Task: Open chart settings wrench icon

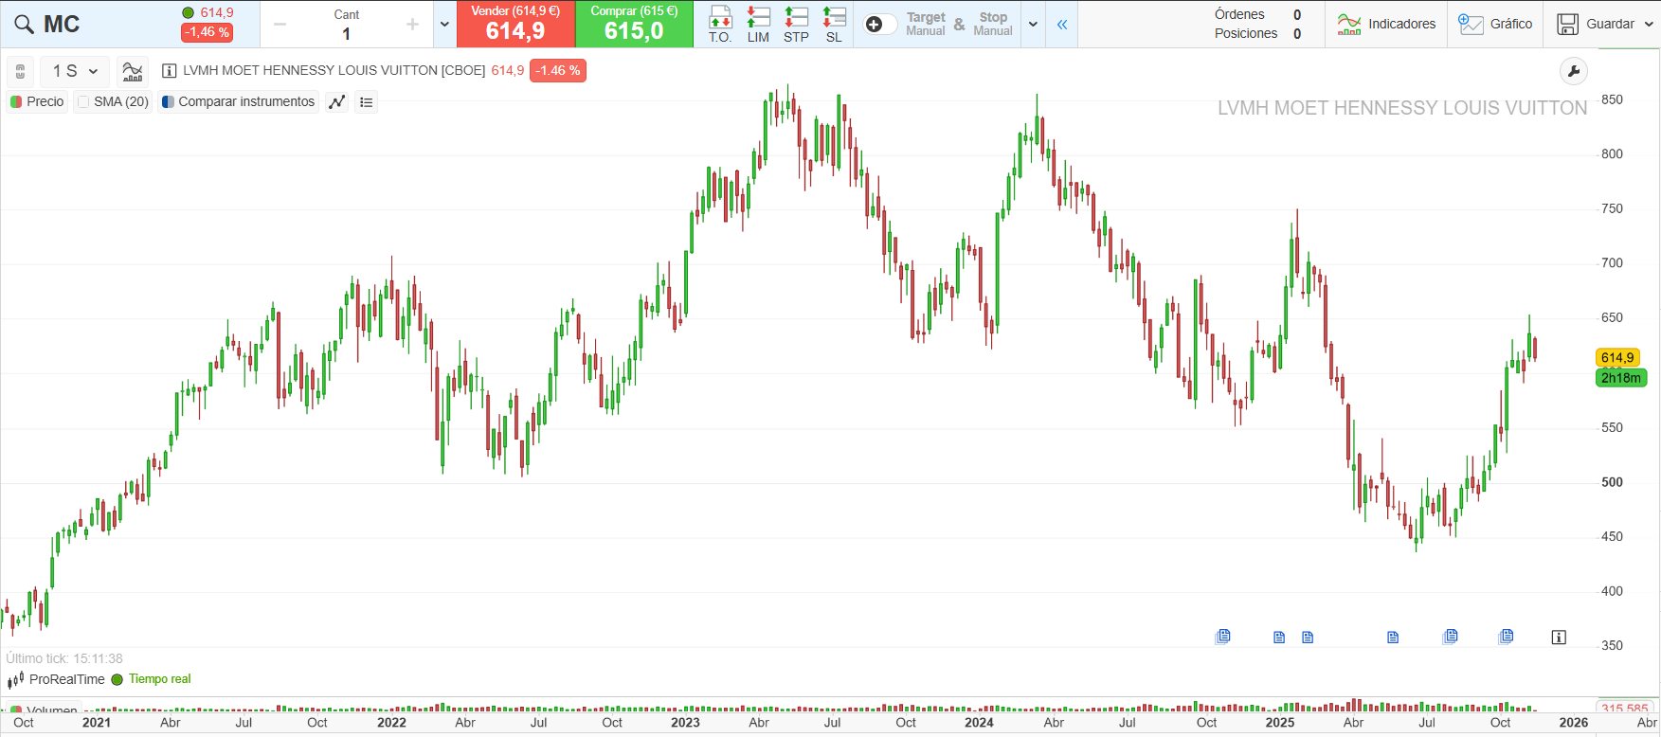Action: tap(1573, 71)
